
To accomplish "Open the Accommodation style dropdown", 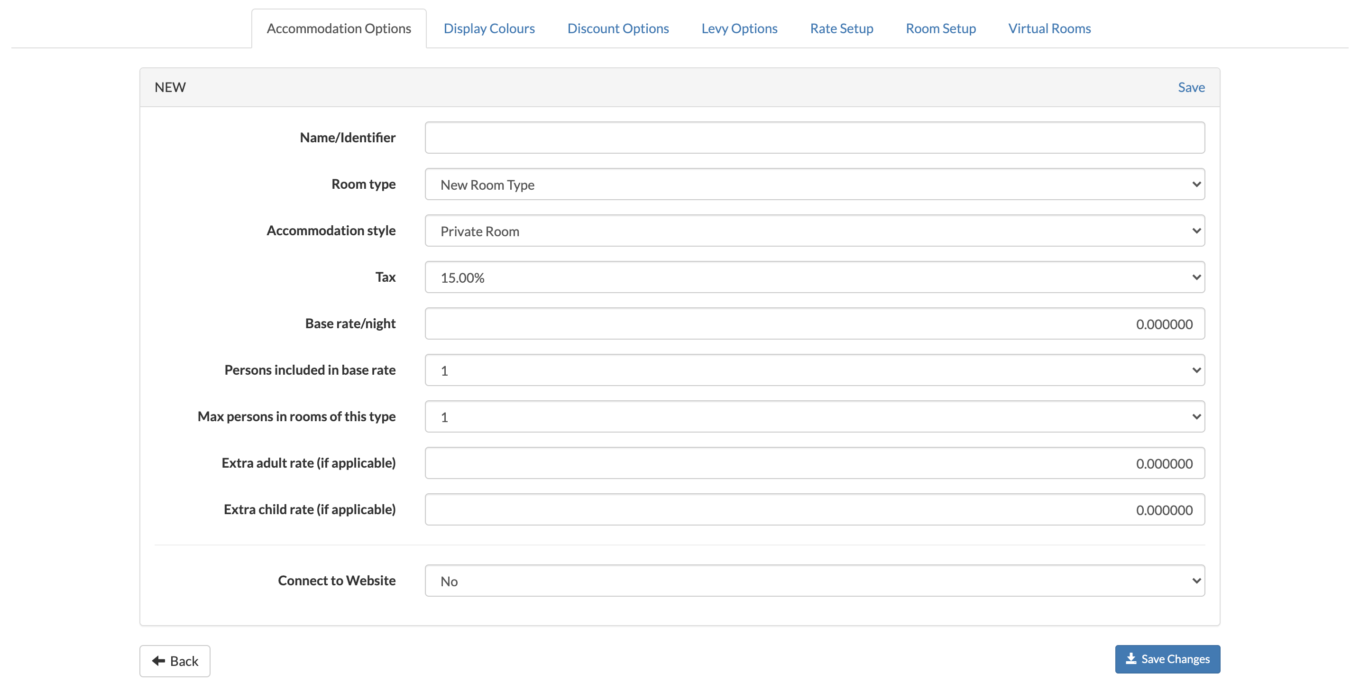I will (x=814, y=231).
